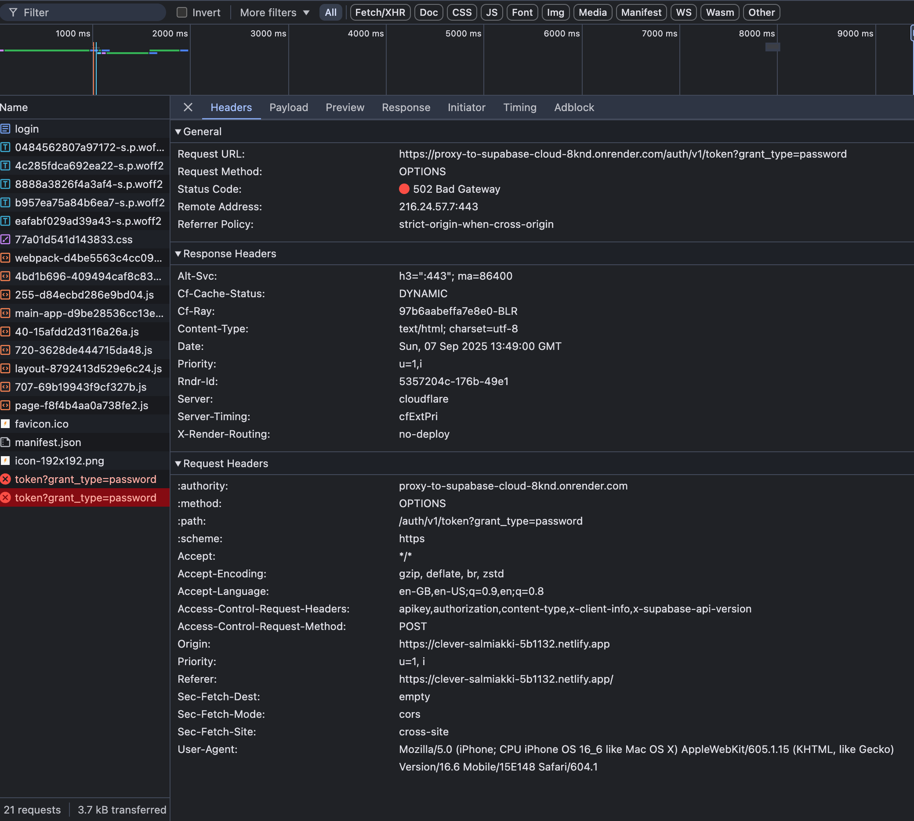Click the font icon for eafabf029ad39a43-s.p.woff2

pyautogui.click(x=5, y=221)
